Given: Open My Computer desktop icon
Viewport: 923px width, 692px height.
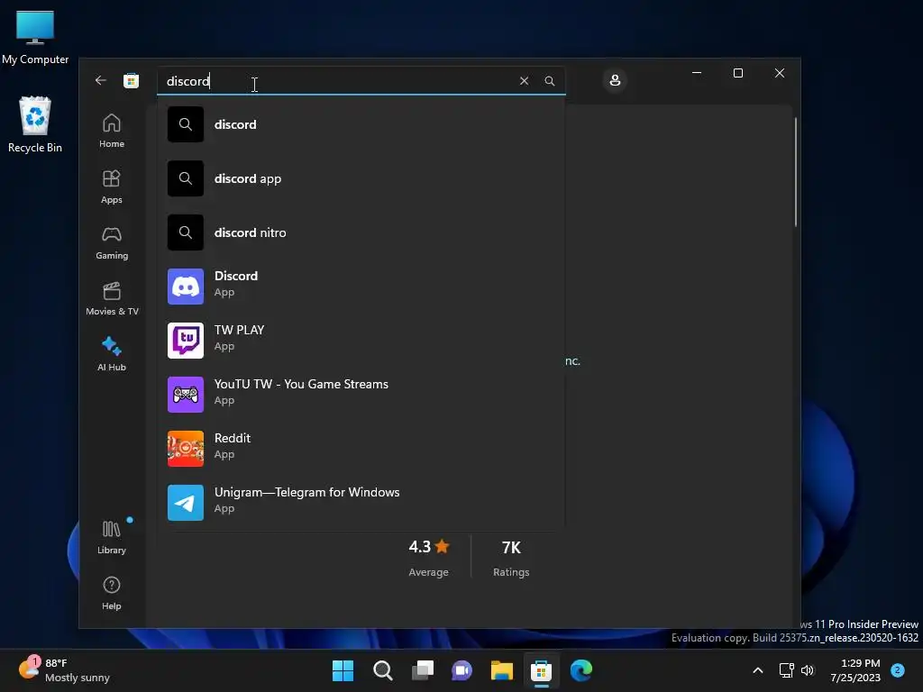Looking at the screenshot, I should [x=35, y=37].
